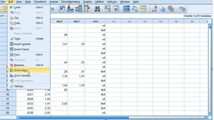Open the Variables info toolbar icon

pos(79,9)
